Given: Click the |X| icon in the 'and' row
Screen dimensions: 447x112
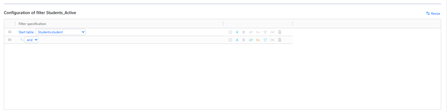Looking at the screenshot, I should pos(272,40).
